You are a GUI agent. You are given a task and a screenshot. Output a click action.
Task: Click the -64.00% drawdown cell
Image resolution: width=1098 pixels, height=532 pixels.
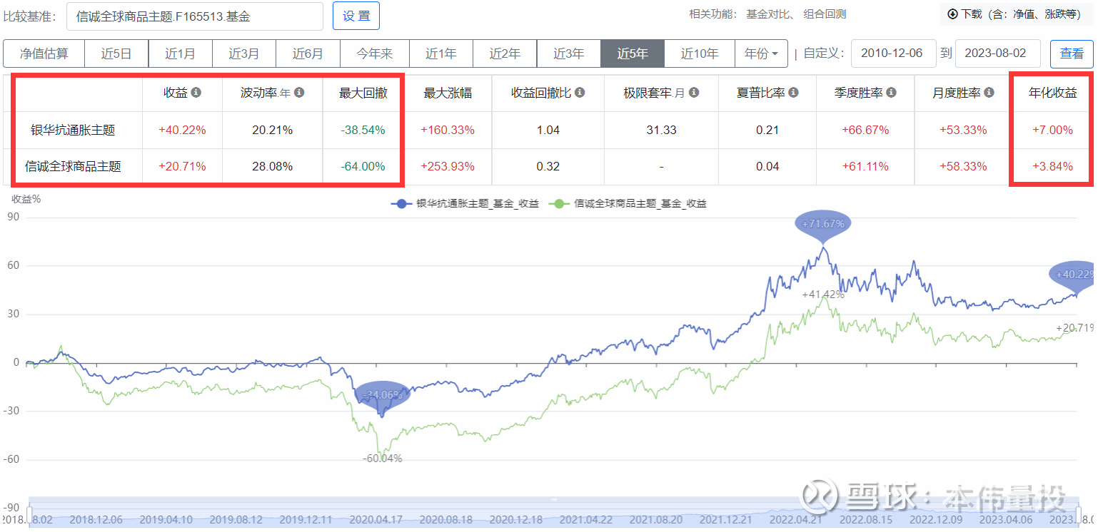pos(363,166)
